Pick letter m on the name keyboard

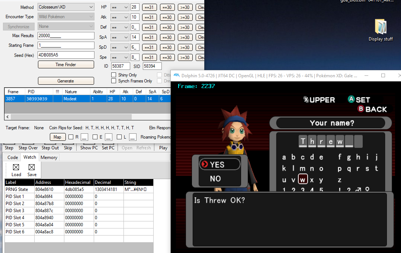click(302, 169)
